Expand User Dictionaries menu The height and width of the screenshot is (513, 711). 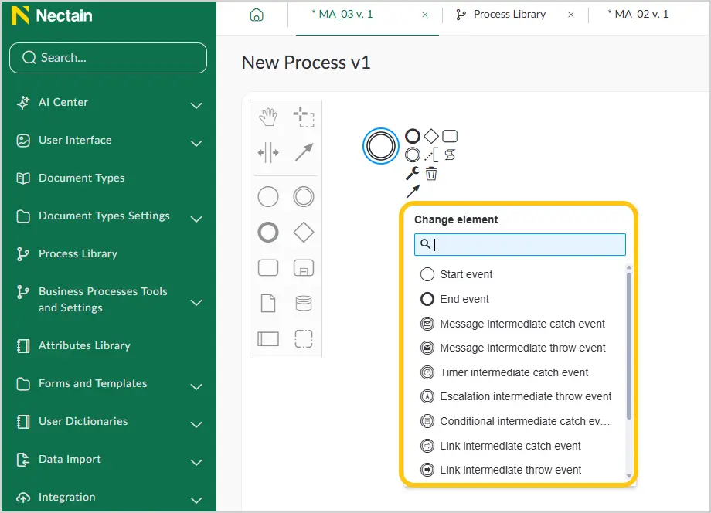pyautogui.click(x=196, y=425)
